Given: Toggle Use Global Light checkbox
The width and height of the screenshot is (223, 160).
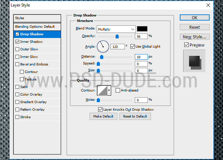Looking at the screenshot, I should click(132, 47).
